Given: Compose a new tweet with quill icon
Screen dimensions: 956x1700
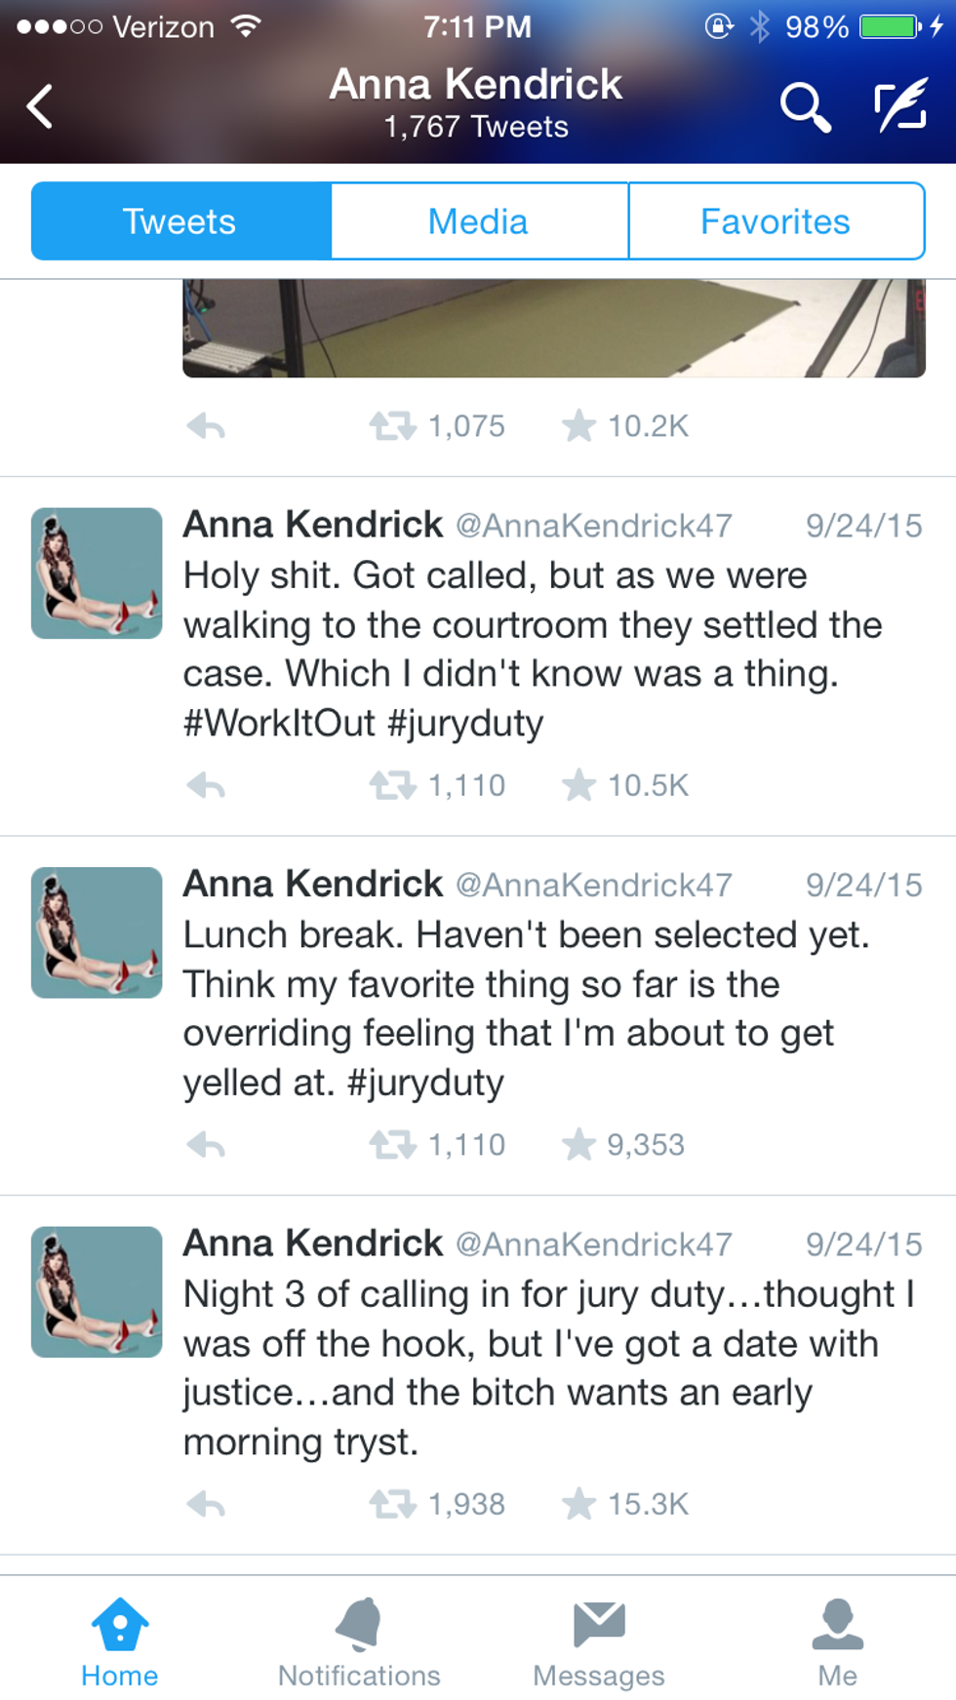Looking at the screenshot, I should tap(899, 106).
